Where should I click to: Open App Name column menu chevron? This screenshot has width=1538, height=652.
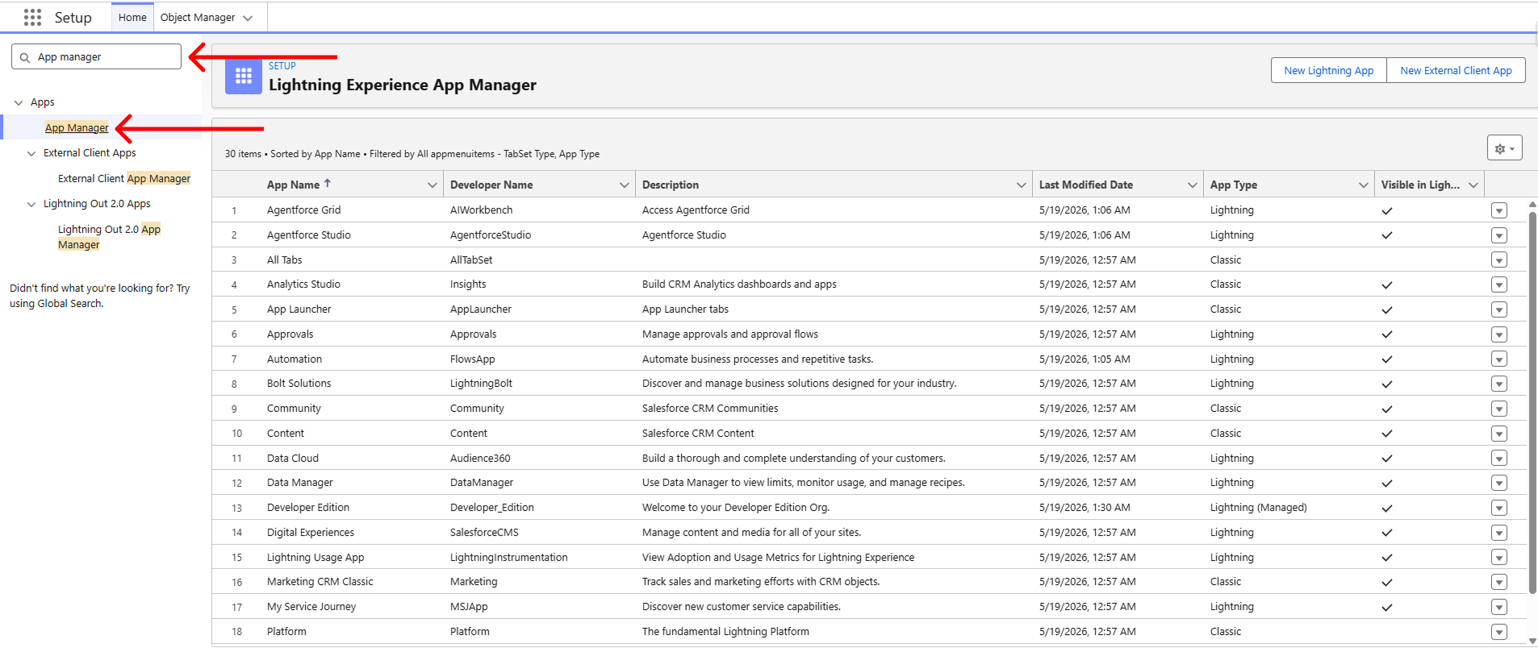[x=432, y=185]
